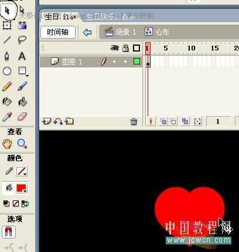
Task: Click the 时间轴 timeline button
Action: point(58,32)
